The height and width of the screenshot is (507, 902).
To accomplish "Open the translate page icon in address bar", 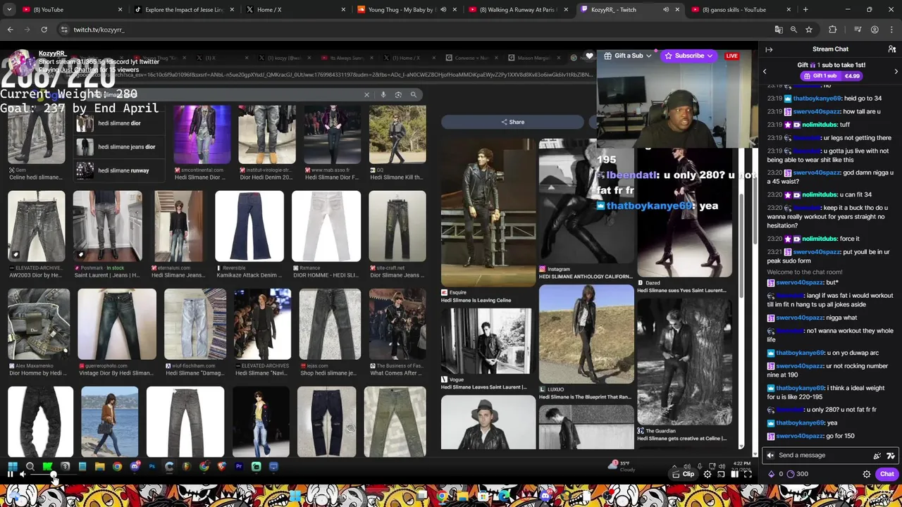I will [779, 30].
